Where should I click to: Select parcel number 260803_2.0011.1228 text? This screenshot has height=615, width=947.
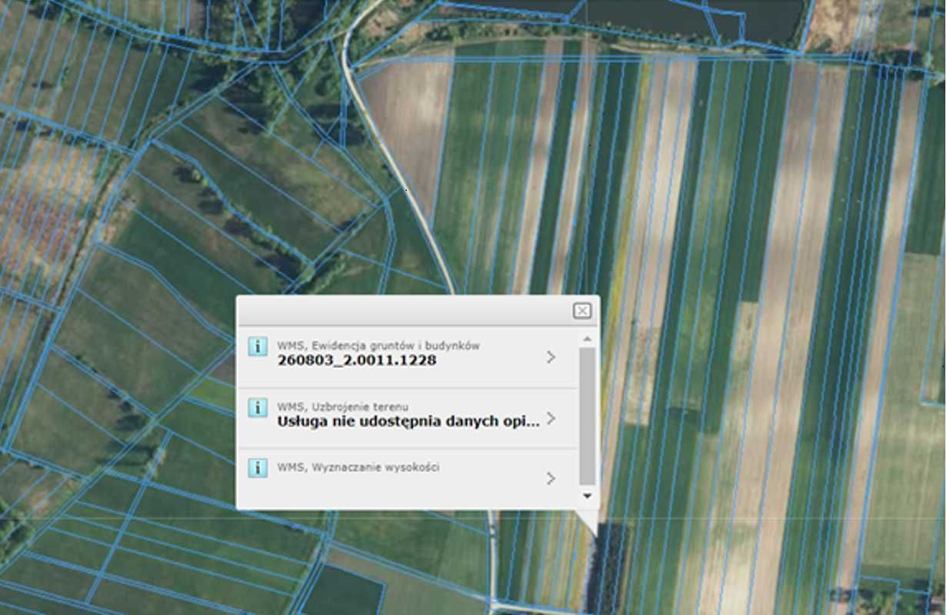coord(357,360)
